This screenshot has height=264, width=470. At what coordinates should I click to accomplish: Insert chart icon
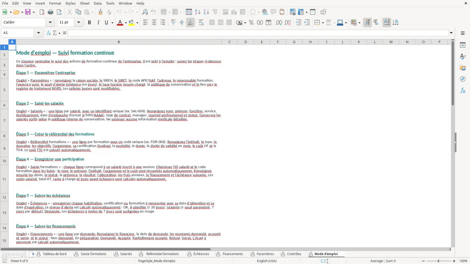234,12
